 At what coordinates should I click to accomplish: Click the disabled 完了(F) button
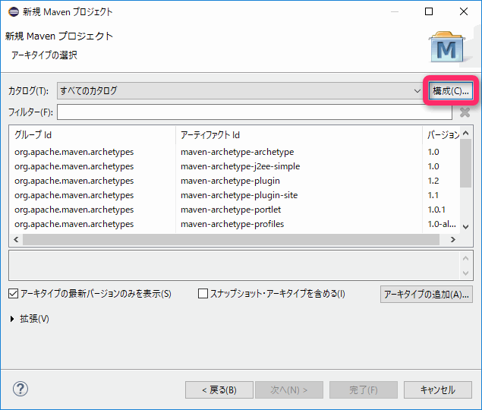[364, 390]
